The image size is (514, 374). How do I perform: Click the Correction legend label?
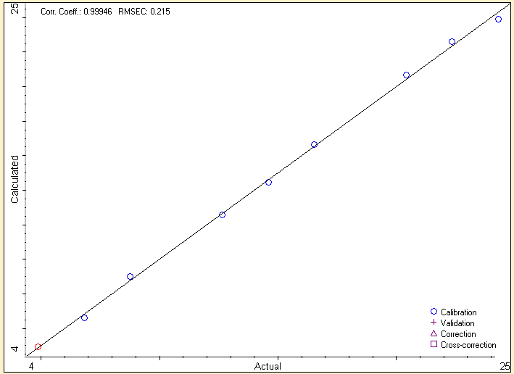(x=458, y=334)
